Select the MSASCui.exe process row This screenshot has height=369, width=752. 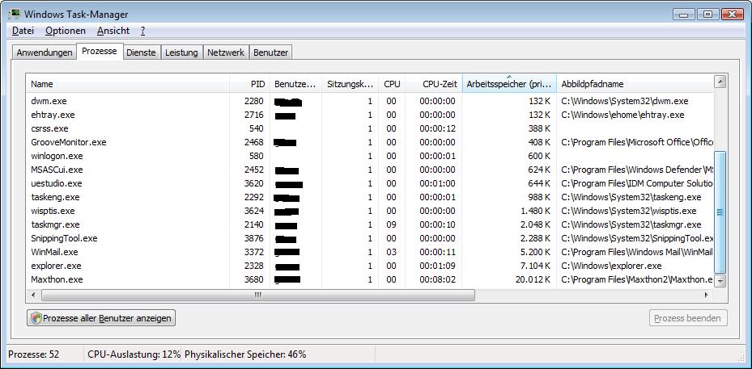click(370, 170)
